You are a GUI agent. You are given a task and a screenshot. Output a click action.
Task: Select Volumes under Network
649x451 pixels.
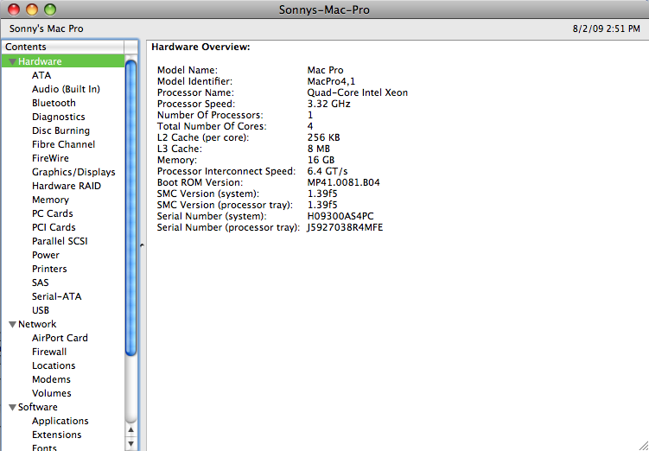(x=51, y=393)
